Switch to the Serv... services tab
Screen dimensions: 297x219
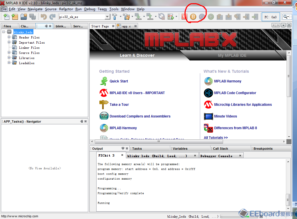point(79,26)
